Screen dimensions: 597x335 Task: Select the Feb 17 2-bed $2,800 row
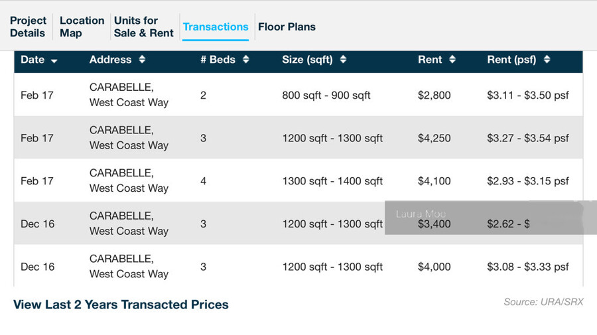(298, 95)
